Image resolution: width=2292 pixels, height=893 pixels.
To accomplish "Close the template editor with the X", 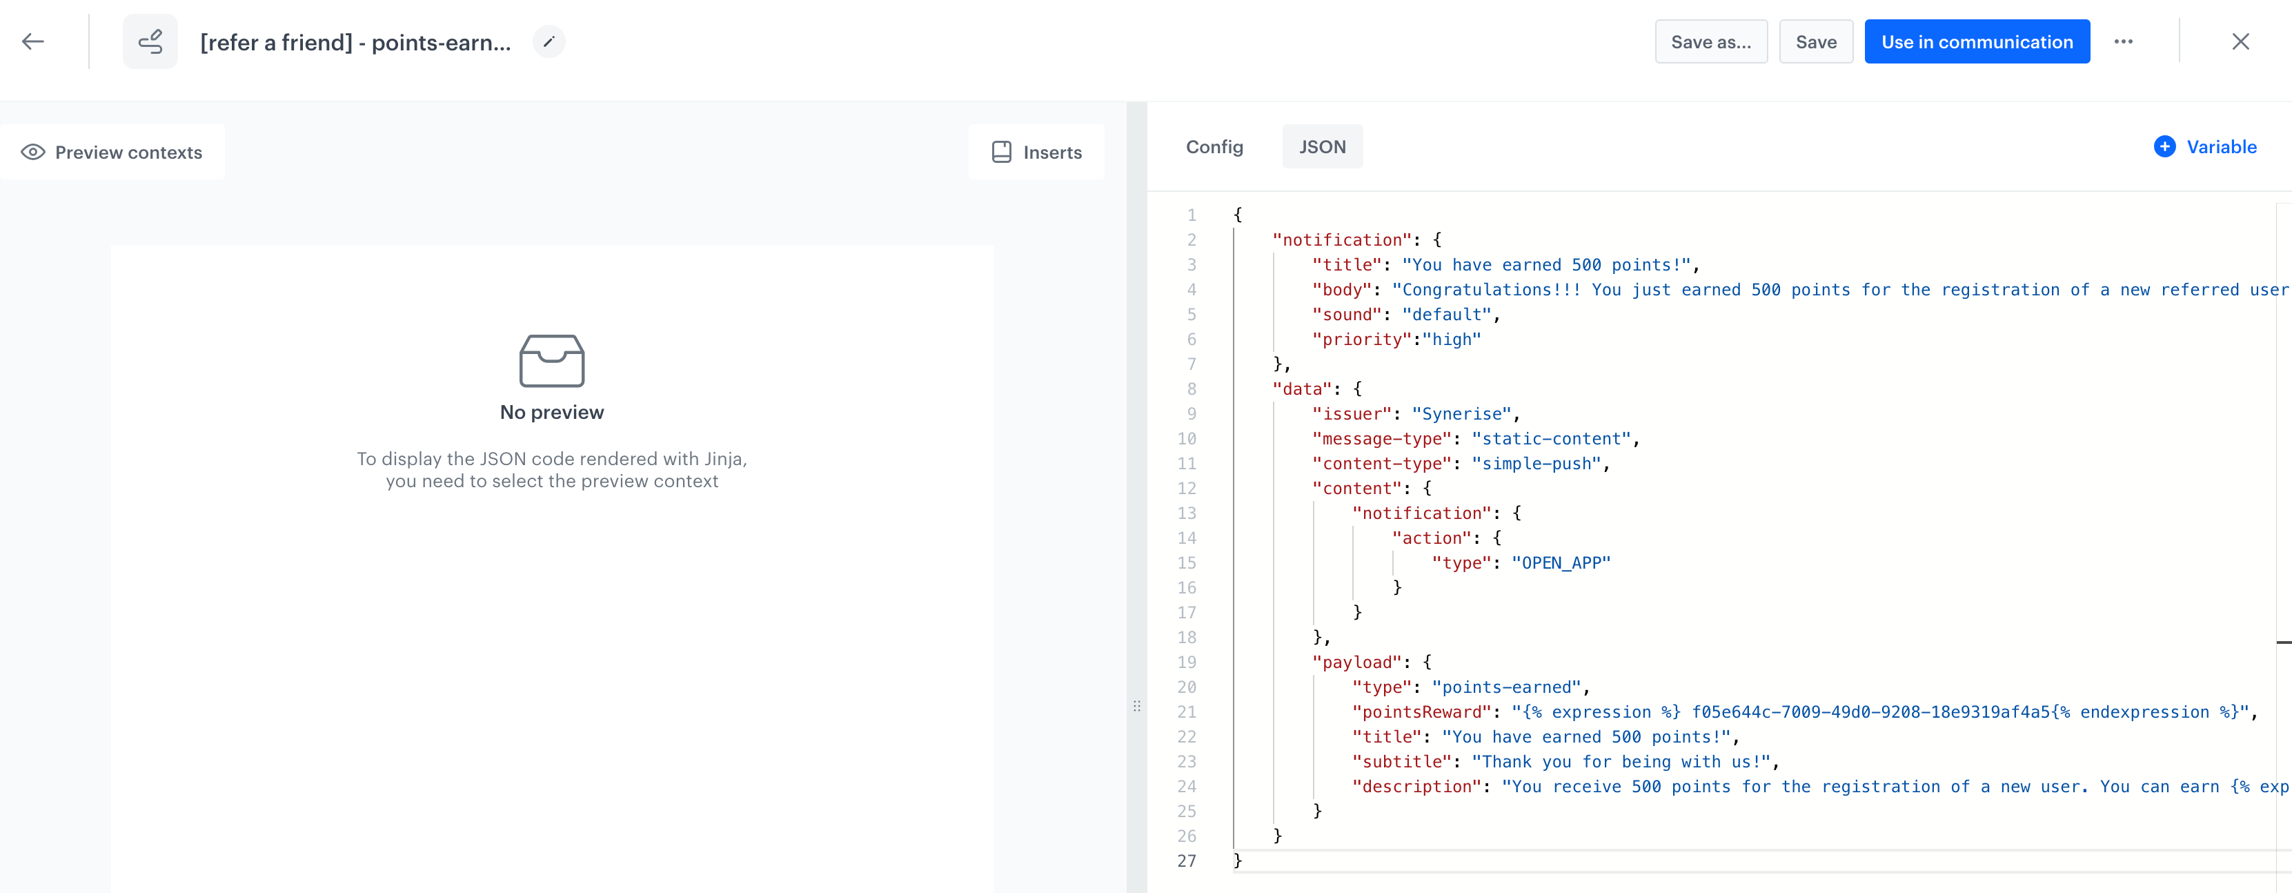I will point(2240,41).
